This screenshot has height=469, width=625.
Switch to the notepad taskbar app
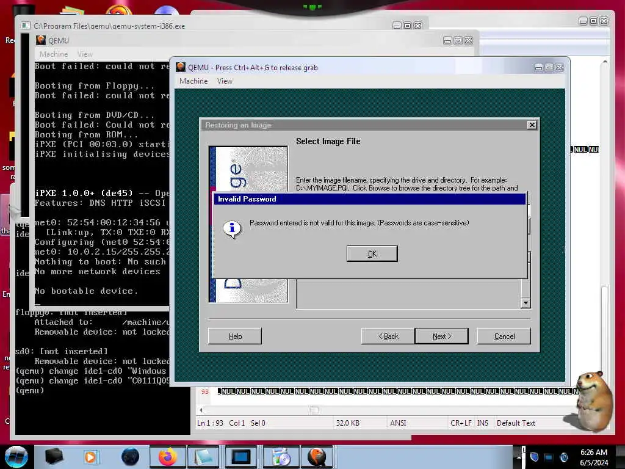(x=204, y=457)
